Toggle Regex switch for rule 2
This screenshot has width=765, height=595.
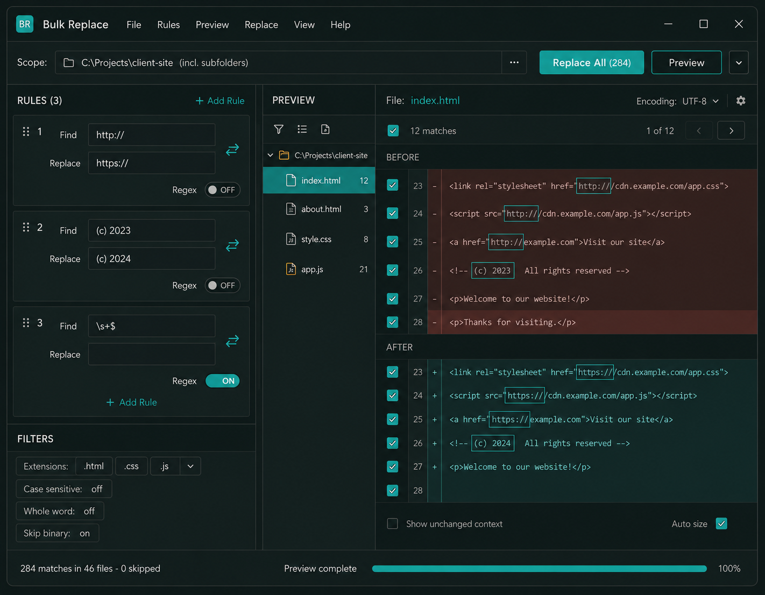(x=222, y=286)
